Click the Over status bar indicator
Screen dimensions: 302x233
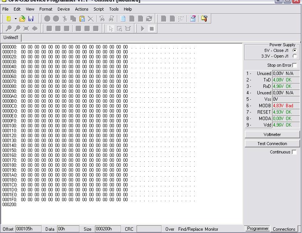170,229
